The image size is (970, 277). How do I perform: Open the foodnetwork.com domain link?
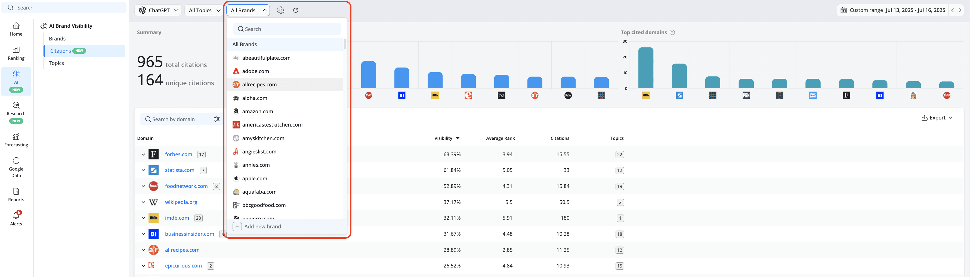tap(186, 186)
